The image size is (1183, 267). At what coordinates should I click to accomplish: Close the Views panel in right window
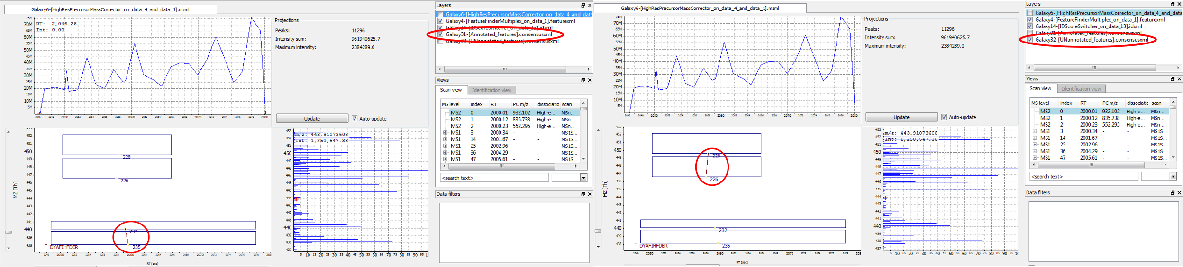click(x=1179, y=79)
